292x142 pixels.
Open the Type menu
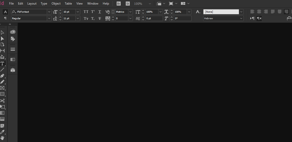coord(44,4)
